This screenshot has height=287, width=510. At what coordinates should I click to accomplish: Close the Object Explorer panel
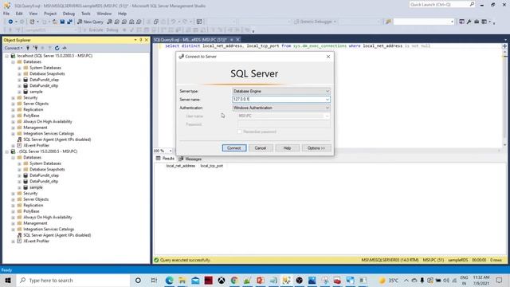click(x=147, y=40)
